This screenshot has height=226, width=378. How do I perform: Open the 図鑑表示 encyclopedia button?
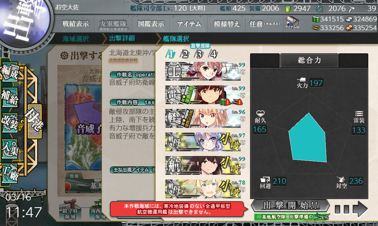point(151,24)
